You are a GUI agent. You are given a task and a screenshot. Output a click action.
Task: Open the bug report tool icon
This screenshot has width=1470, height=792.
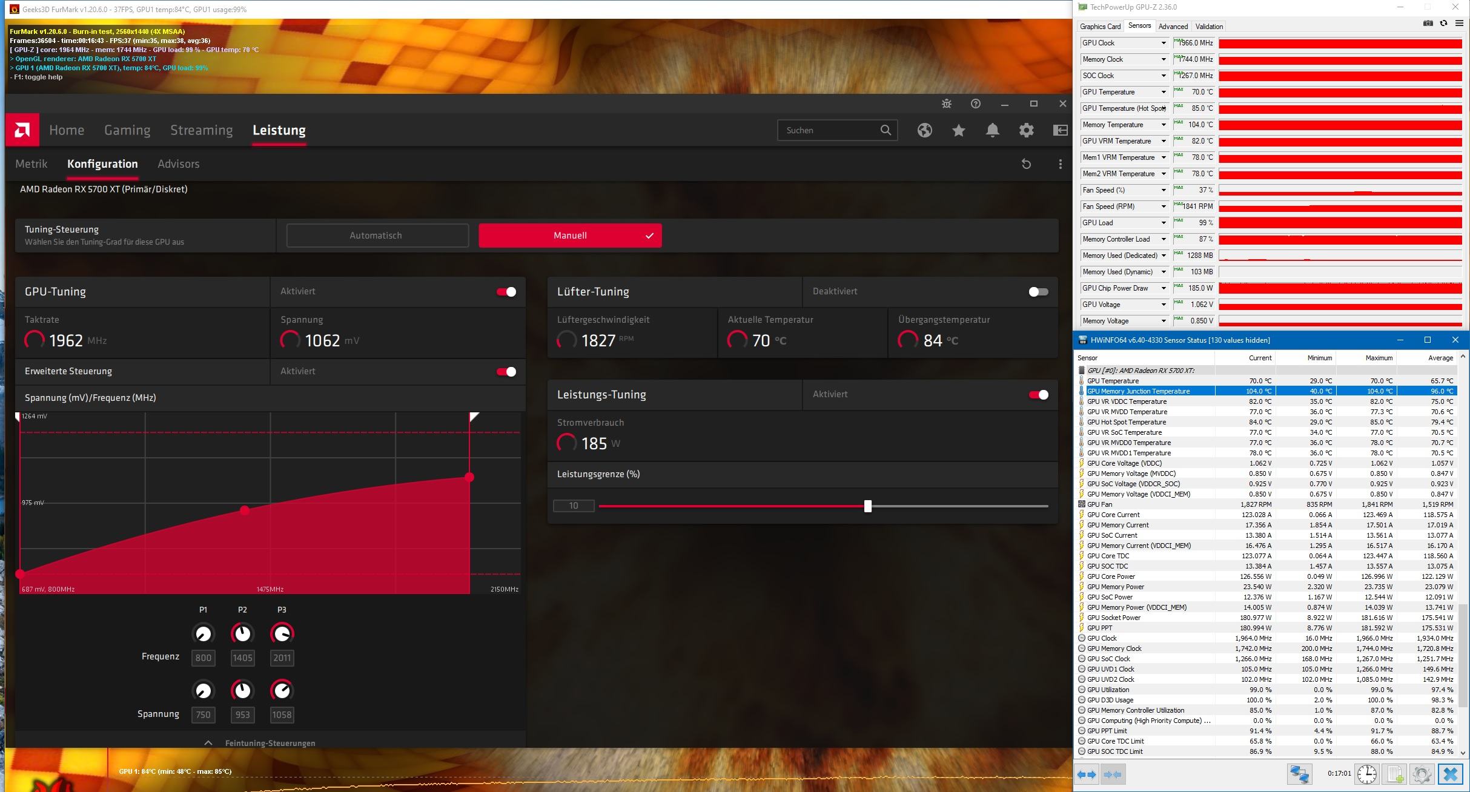947,104
